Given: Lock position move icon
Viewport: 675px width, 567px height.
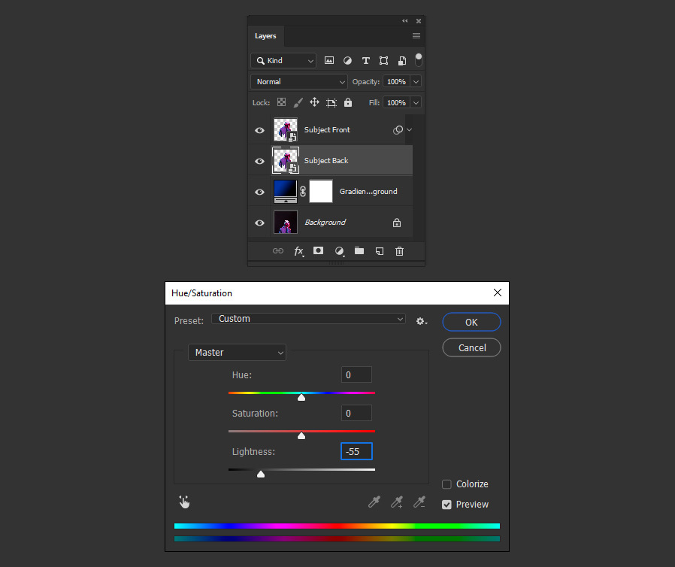Looking at the screenshot, I should tap(314, 102).
